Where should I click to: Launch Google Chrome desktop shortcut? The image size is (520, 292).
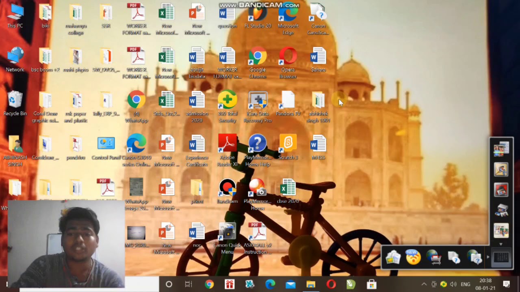258,63
